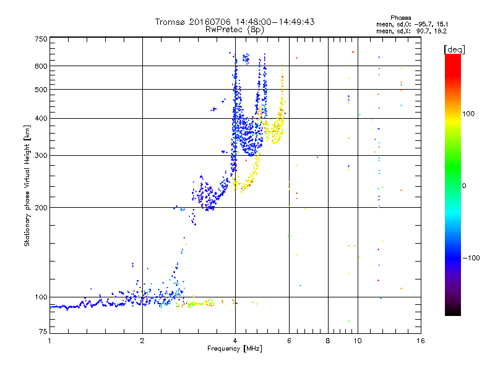
Task: Click the x-axis tick label '16'
Action: [421, 341]
